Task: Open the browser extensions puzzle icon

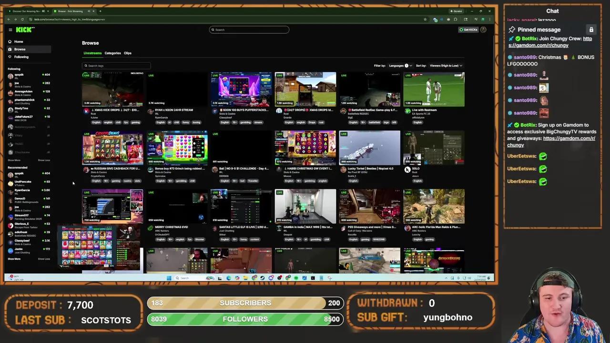Action: tap(455, 19)
